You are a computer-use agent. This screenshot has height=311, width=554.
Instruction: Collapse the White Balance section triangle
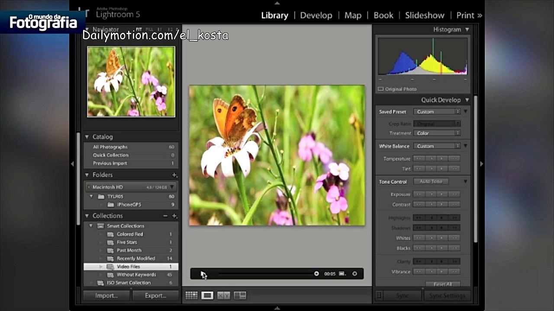466,146
